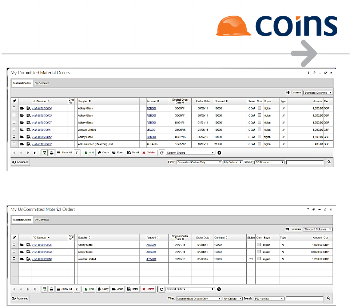Image resolution: width=350 pixels, height=306 pixels.
Task: Click detail magnifier for HM-21100/0002
Action: 28,144
